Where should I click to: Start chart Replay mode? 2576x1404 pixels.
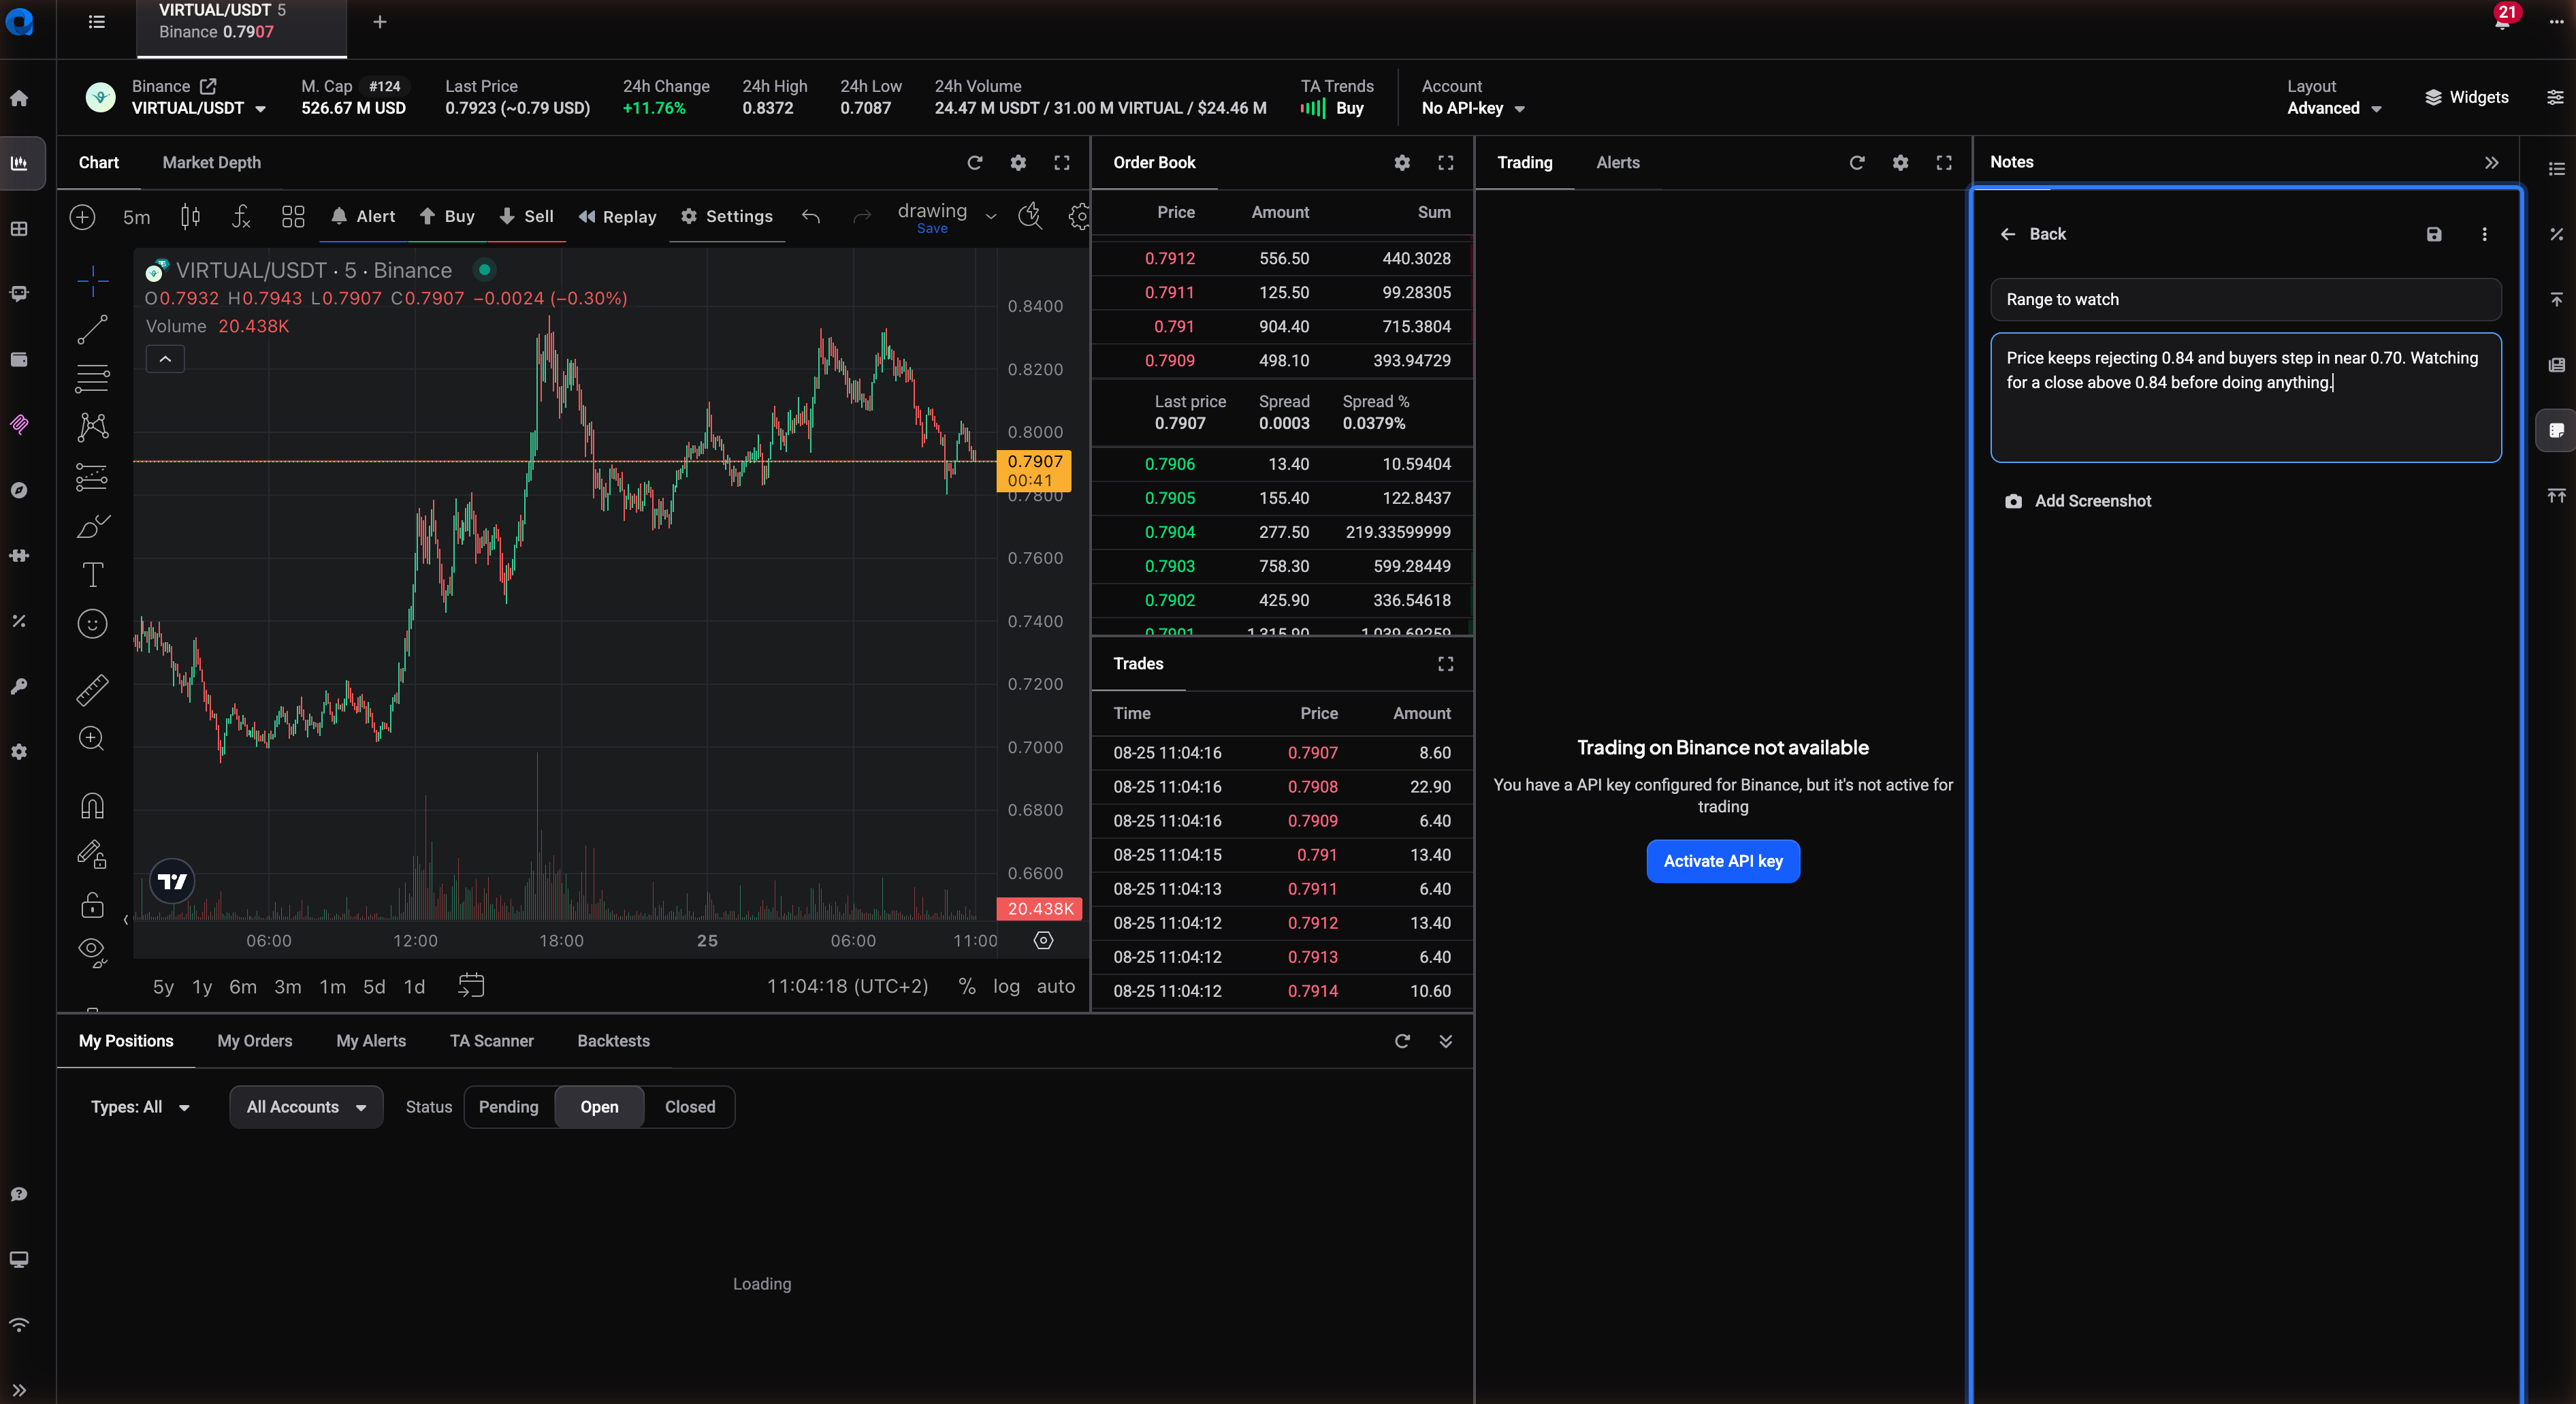pyautogui.click(x=618, y=216)
